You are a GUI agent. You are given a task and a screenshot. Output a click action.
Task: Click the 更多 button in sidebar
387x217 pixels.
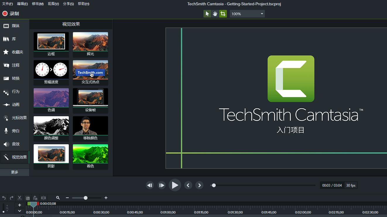15,172
